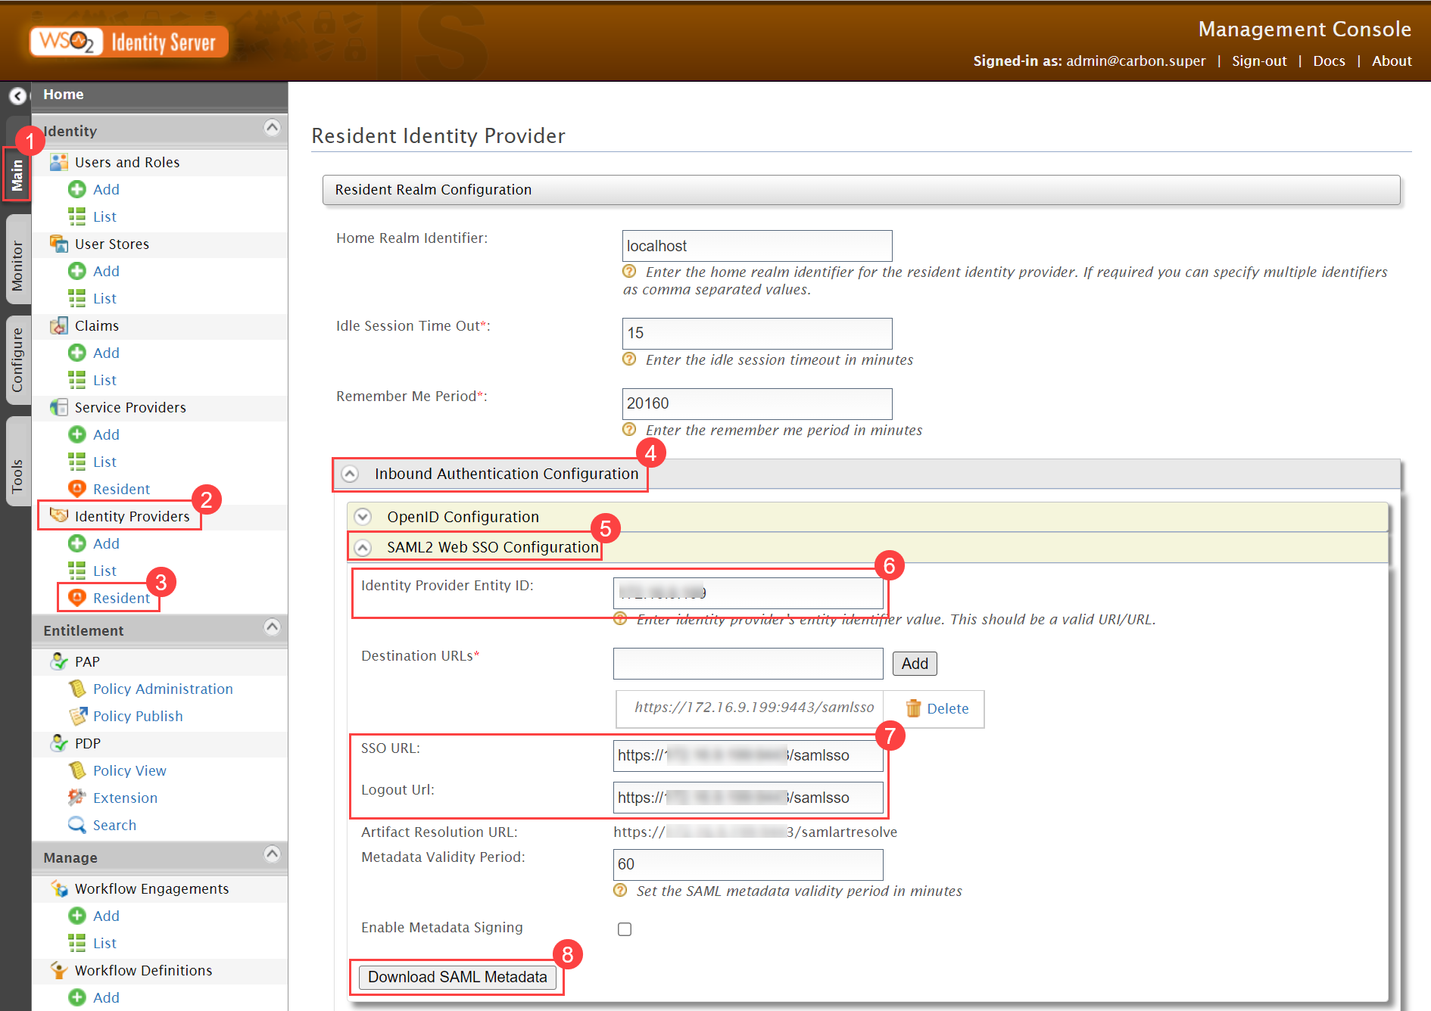Select the Users and Roles icon
1431x1011 pixels.
click(x=60, y=161)
